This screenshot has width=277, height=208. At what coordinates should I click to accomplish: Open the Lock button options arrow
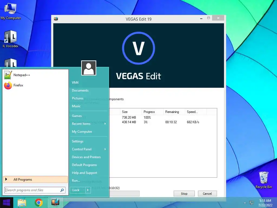pos(88,190)
